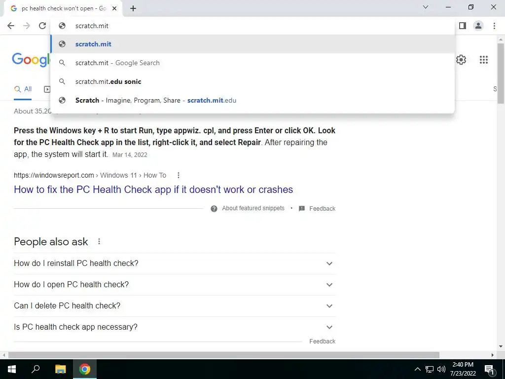Click the horizontal scrollbar thumb
This screenshot has height=379, width=505.
pyautogui.click(x=224, y=355)
